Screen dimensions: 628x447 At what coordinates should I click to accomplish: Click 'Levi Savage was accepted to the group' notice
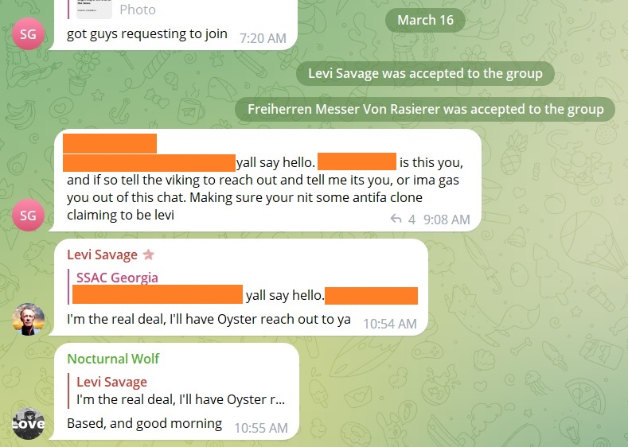425,73
